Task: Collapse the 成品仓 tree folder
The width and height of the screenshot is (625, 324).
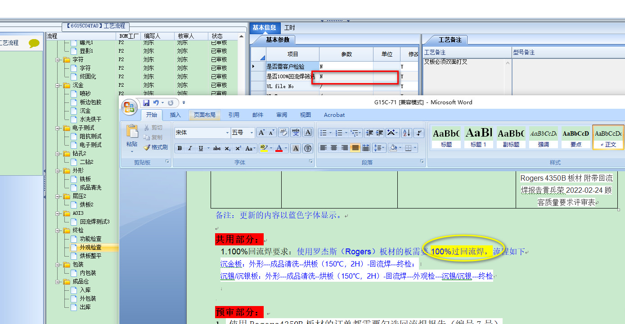Action: pyautogui.click(x=58, y=282)
